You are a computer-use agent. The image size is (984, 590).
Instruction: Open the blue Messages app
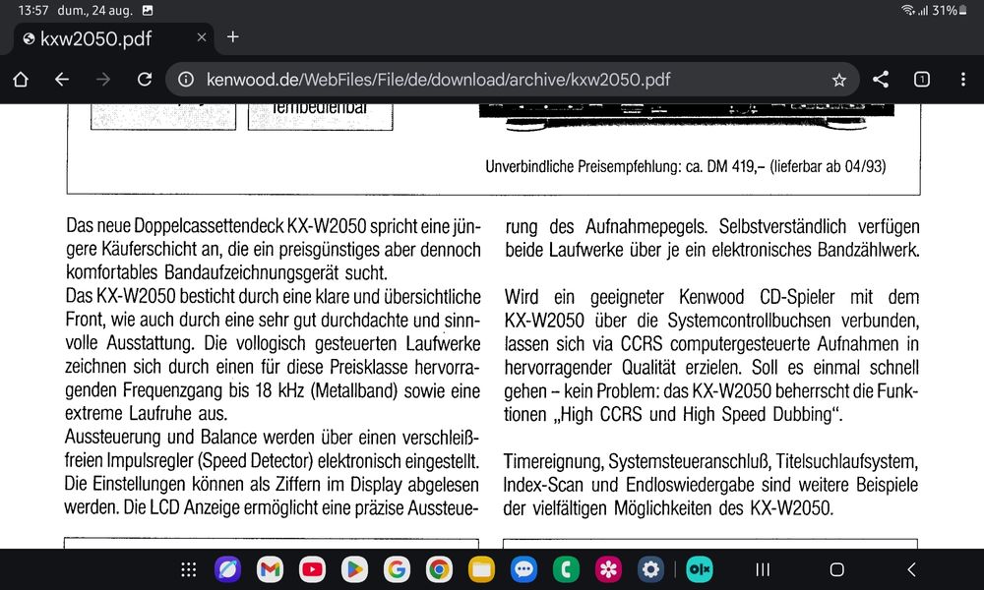pos(524,569)
